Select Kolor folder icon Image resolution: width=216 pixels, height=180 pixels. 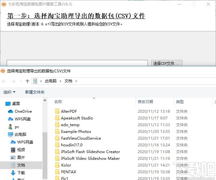pyautogui.click(x=57, y=165)
